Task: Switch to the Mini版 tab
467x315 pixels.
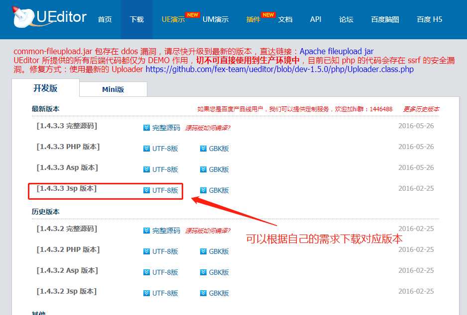Action: tap(113, 89)
